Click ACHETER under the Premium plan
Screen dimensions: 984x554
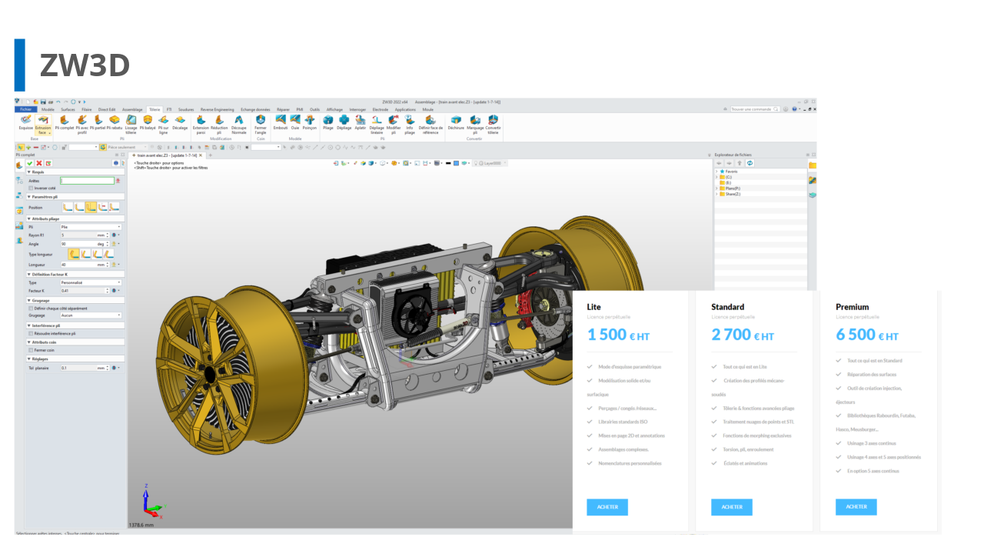click(856, 507)
